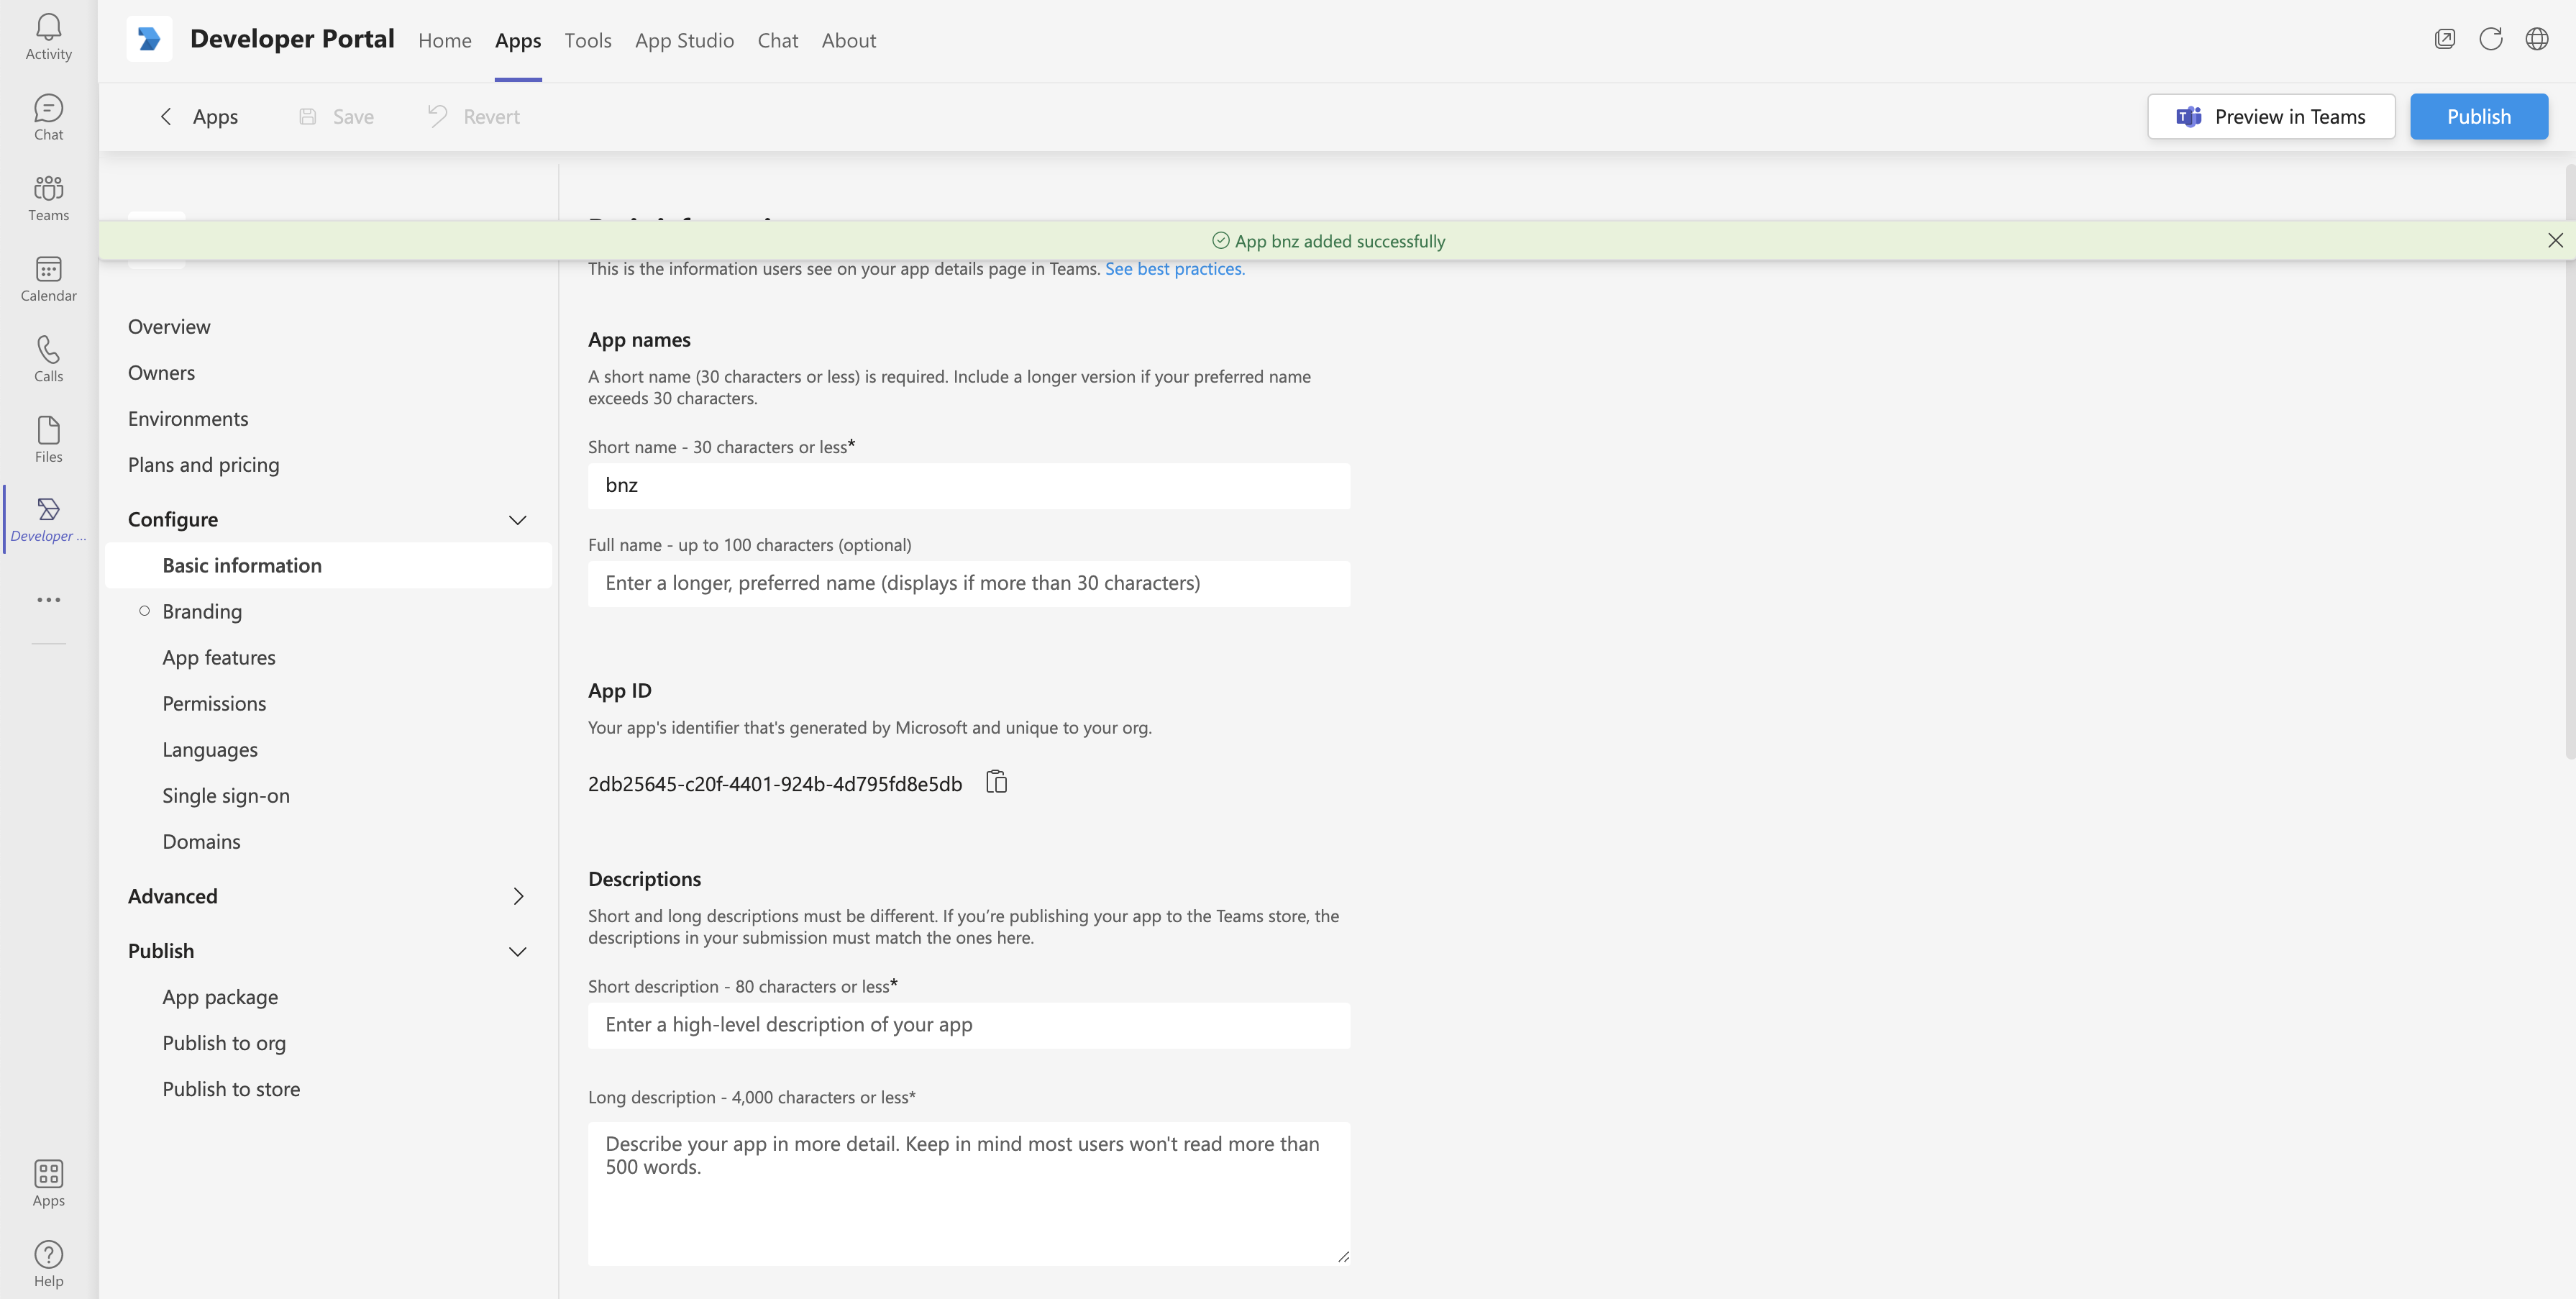
Task: Open more options via the ellipsis
Action: coord(48,599)
